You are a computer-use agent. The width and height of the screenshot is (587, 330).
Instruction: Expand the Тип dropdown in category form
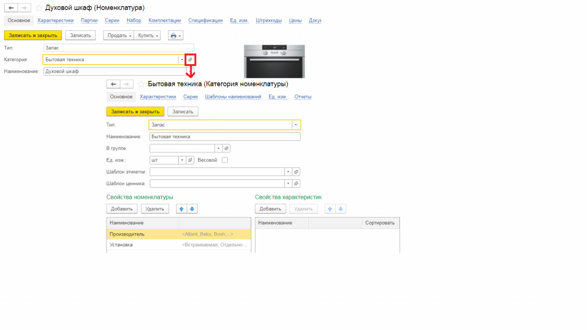coord(296,125)
